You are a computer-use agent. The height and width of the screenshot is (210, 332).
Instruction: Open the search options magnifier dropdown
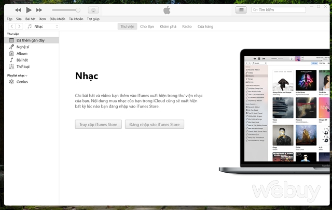[x=255, y=10]
